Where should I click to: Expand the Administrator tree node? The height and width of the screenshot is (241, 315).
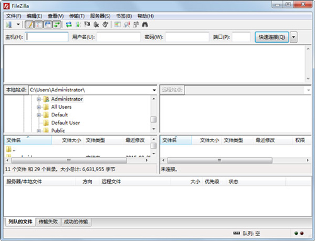click(39, 99)
